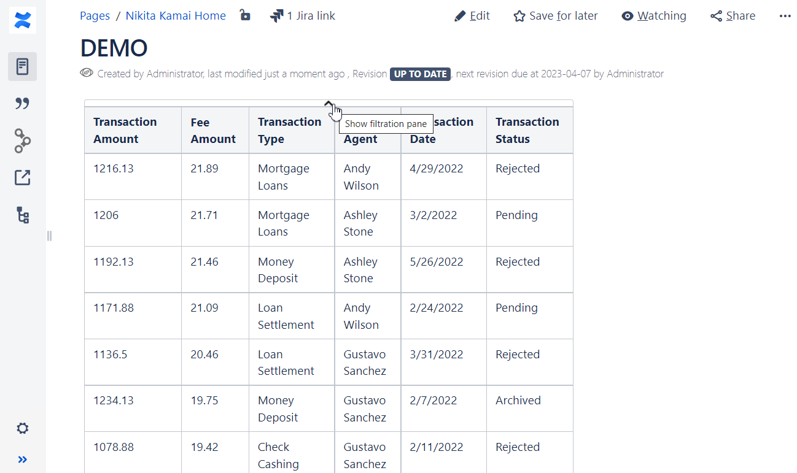Show filtration pane chevron above table

coord(329,104)
